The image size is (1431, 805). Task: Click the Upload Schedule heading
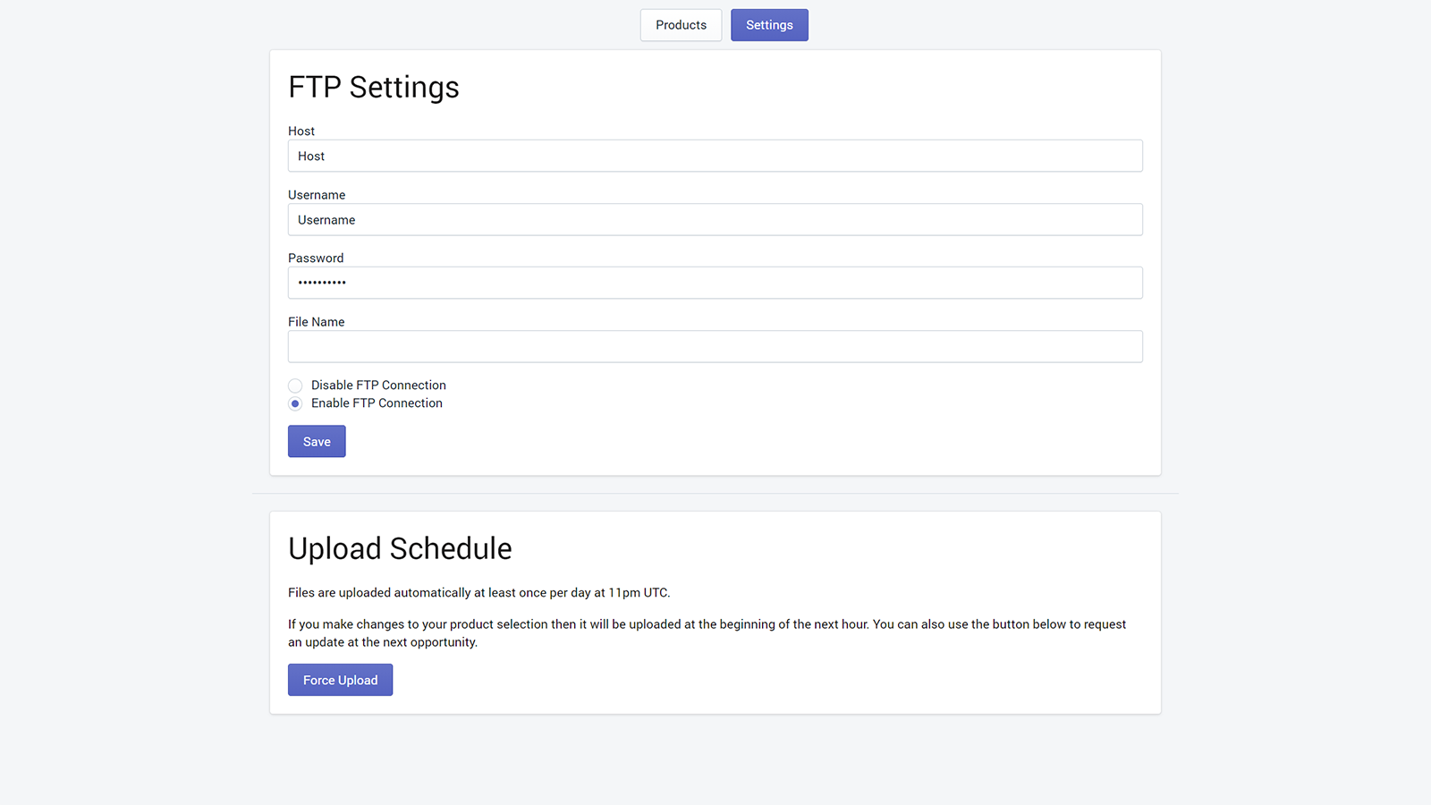[400, 548]
